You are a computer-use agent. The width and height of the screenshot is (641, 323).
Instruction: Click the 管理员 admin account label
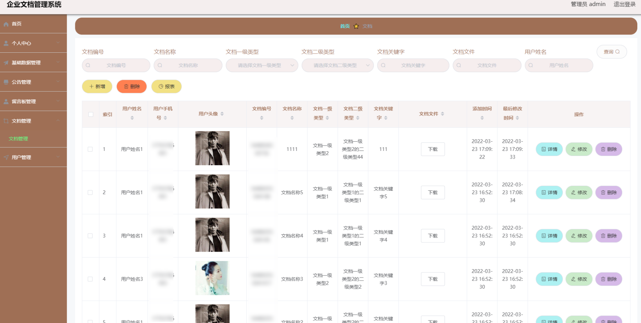[x=588, y=4]
